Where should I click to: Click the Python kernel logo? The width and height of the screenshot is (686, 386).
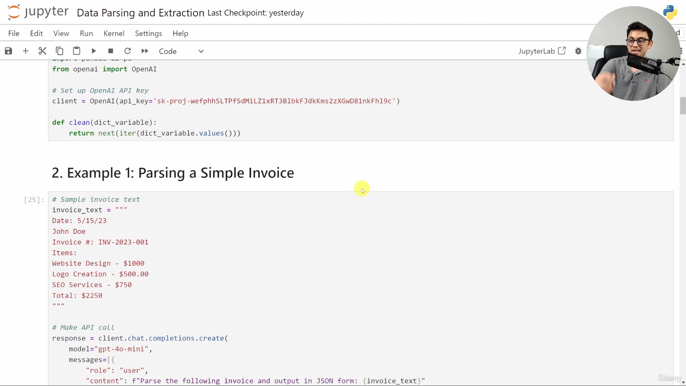670,13
